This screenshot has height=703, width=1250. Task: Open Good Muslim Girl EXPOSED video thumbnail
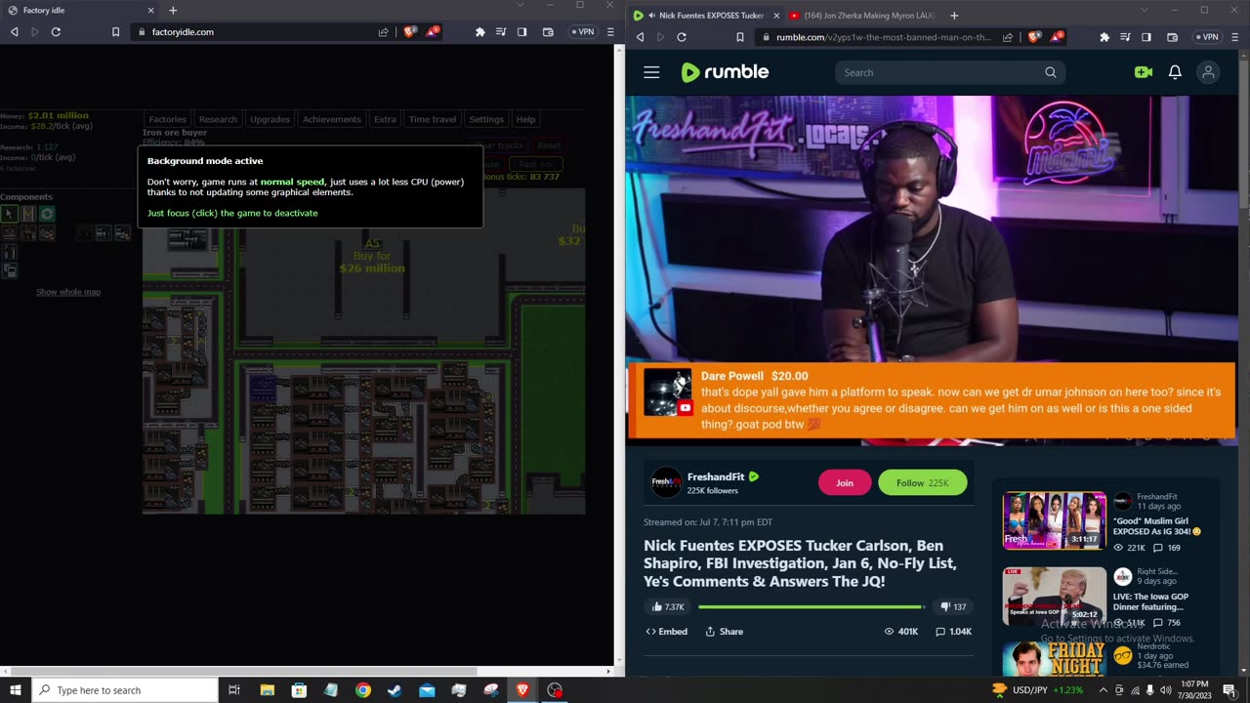[1054, 521]
